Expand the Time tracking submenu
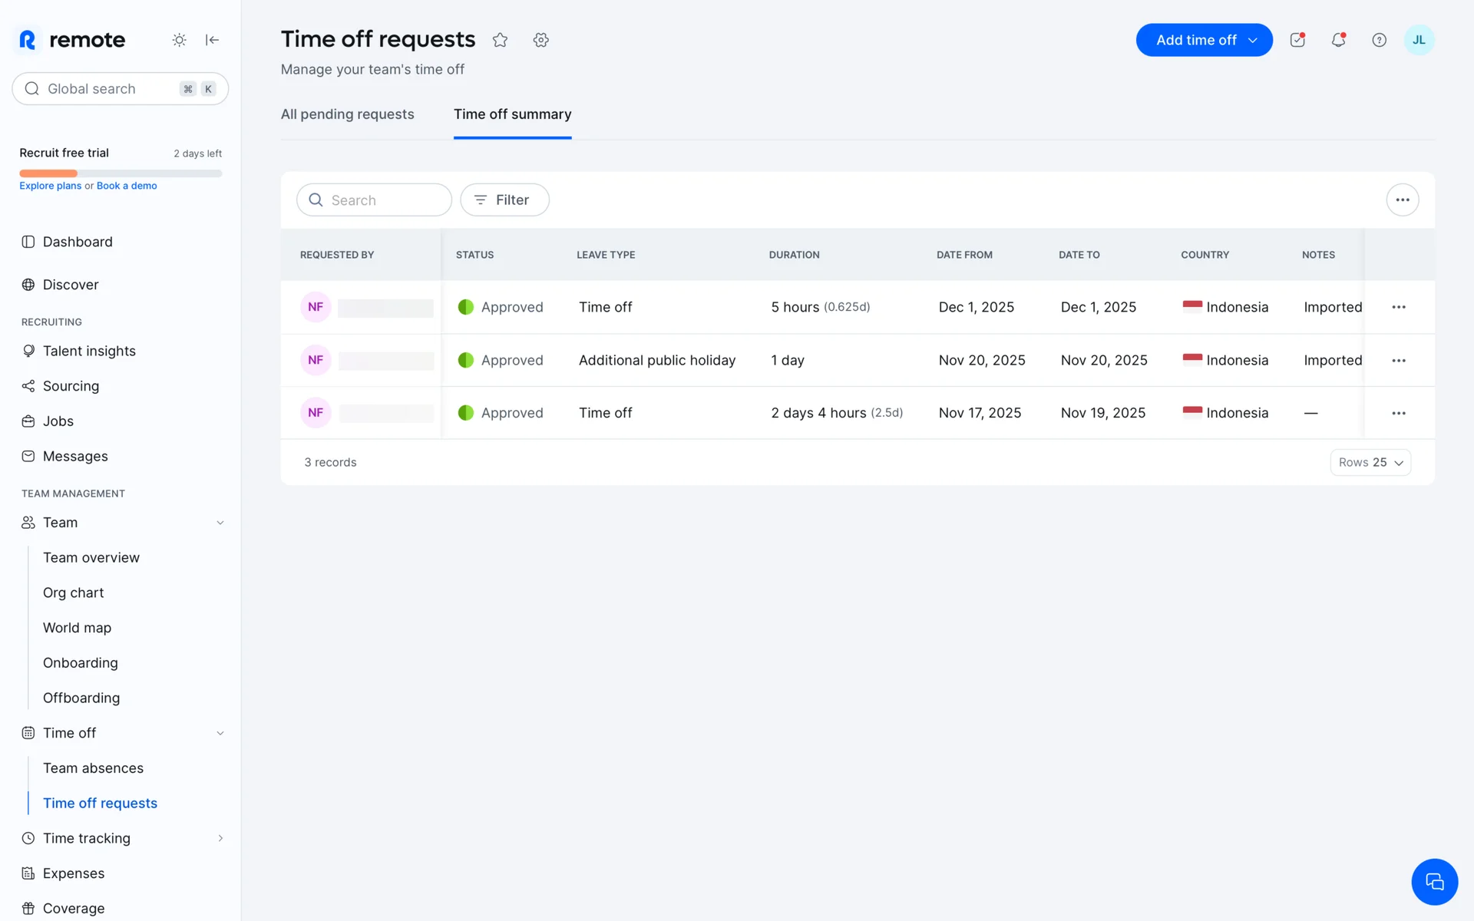Viewport: 1474px width, 921px height. coord(220,838)
